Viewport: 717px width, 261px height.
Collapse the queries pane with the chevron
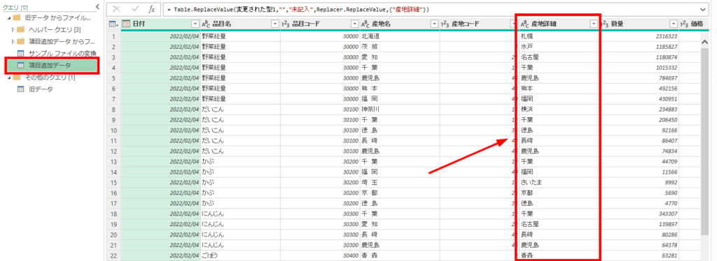[97, 6]
